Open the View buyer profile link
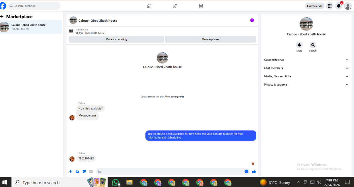354x187 pixels. point(175,97)
